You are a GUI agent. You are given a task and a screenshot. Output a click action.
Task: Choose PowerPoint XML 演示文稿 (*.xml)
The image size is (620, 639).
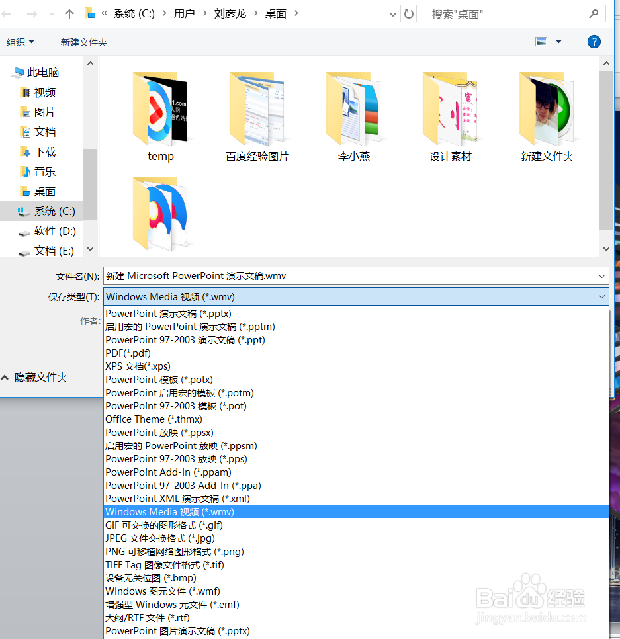tap(356, 498)
